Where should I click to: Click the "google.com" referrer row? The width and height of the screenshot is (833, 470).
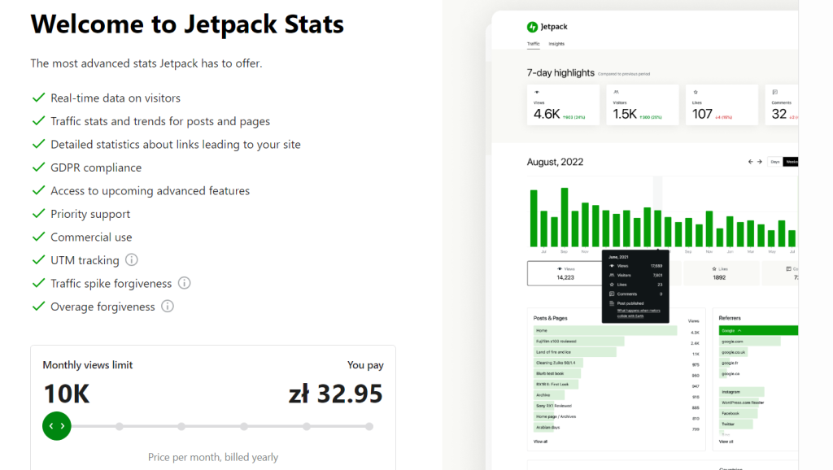[x=749, y=342]
